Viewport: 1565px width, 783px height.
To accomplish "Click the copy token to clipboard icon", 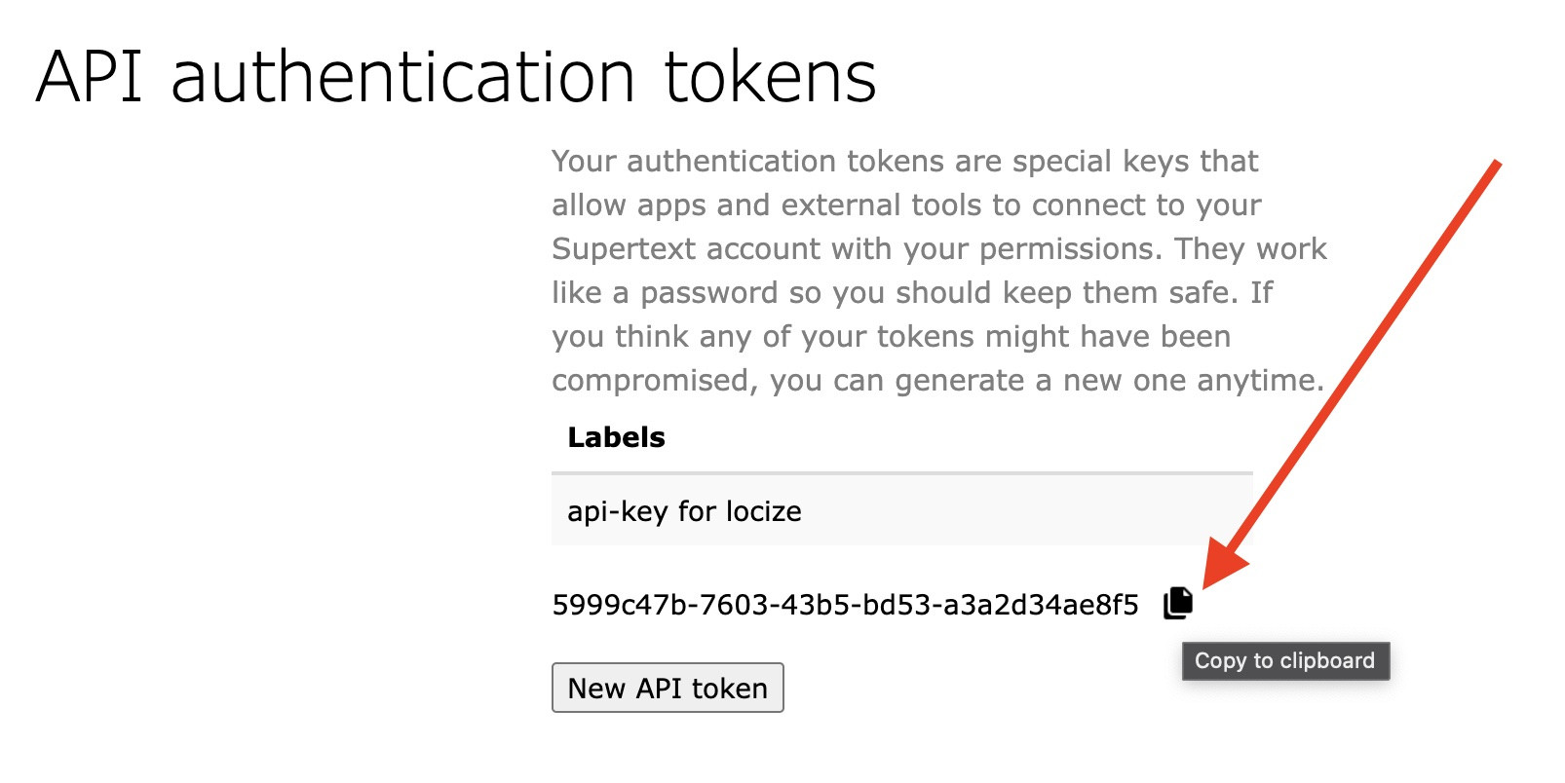I will 1178,604.
